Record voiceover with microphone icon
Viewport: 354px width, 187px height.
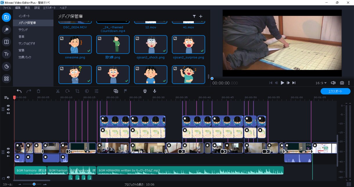155,91
